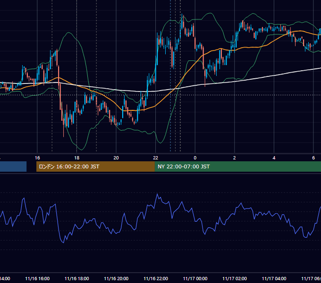Click the 16 hour label on chart axis

click(37, 158)
